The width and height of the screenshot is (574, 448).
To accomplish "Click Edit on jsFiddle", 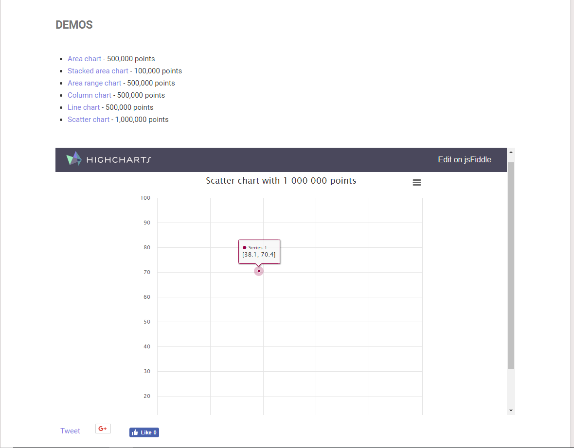I will coord(465,159).
